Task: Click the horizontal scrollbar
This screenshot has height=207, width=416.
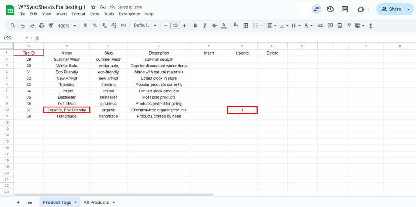Action: click(x=114, y=195)
